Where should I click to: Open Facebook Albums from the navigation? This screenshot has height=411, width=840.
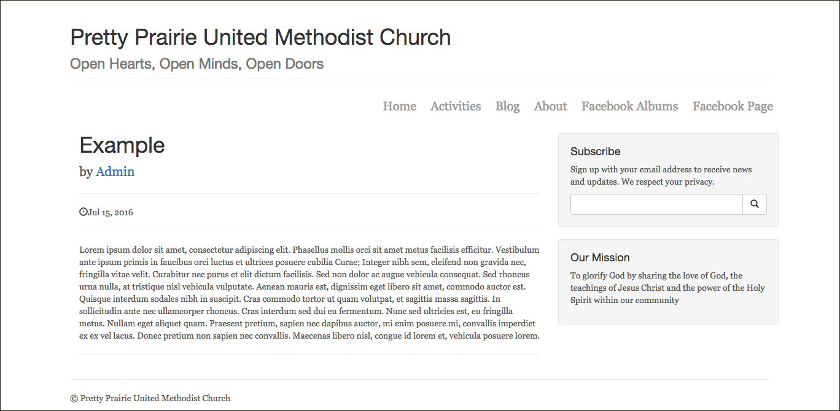(x=629, y=106)
